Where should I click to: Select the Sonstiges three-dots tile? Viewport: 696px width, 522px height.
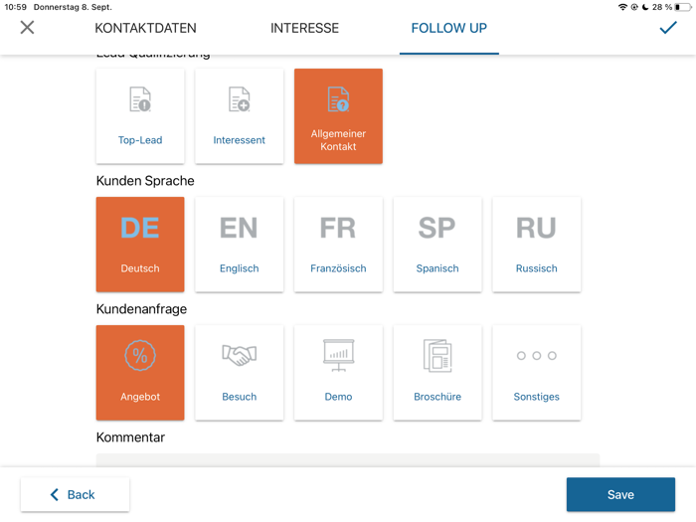(537, 373)
